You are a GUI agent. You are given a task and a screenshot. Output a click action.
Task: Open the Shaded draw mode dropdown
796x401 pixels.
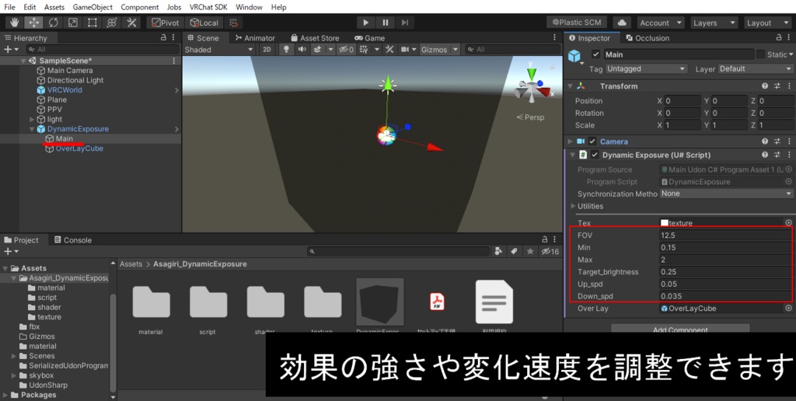click(x=218, y=49)
